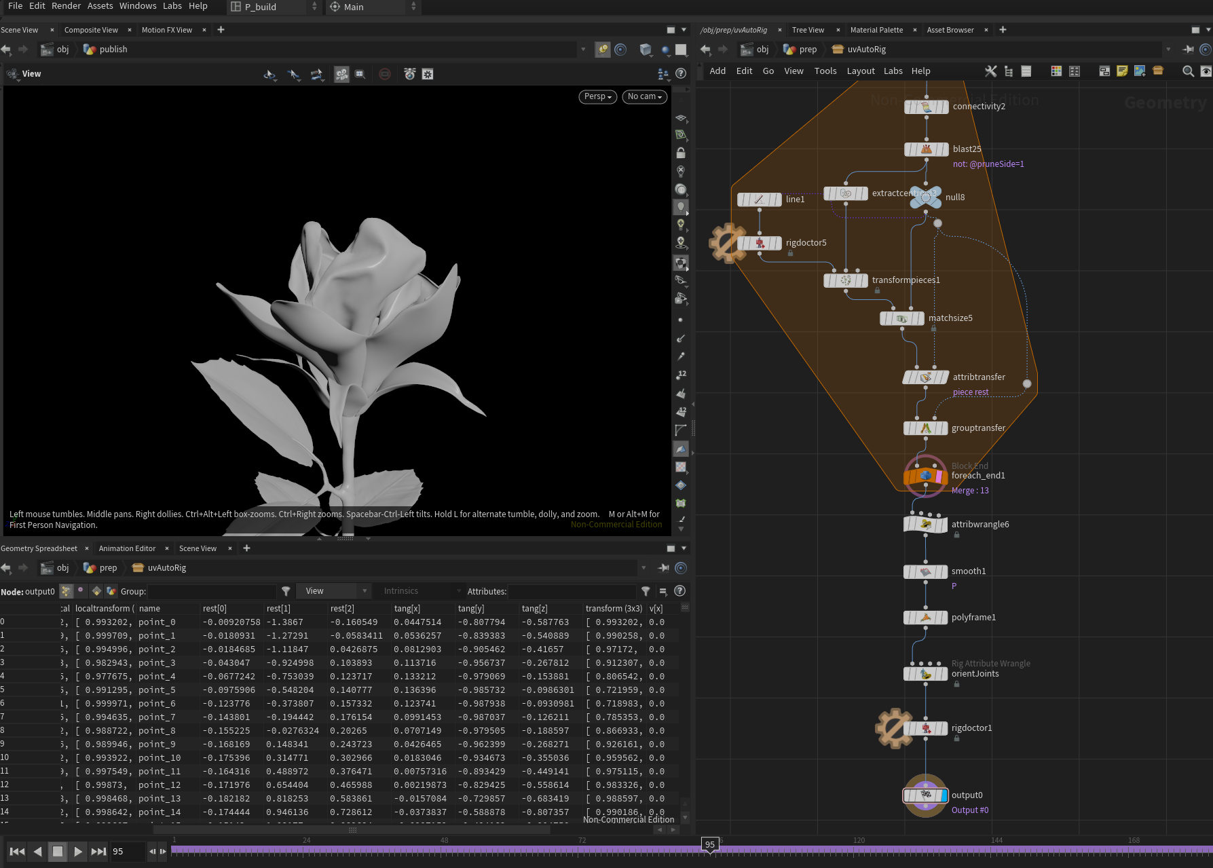Image resolution: width=1213 pixels, height=868 pixels.
Task: Select the network box creation icon
Action: click(1104, 71)
